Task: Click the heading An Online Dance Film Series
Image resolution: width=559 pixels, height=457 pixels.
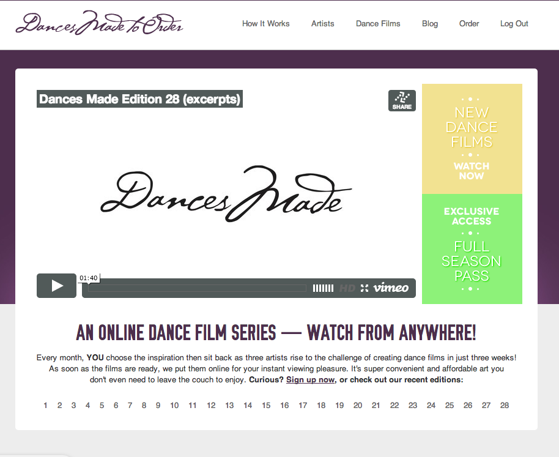Action: 276,333
